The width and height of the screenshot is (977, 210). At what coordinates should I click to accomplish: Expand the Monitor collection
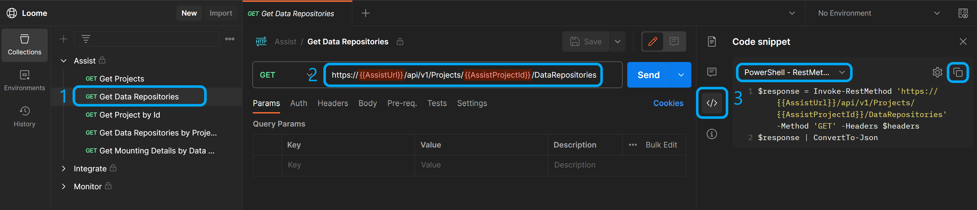63,186
